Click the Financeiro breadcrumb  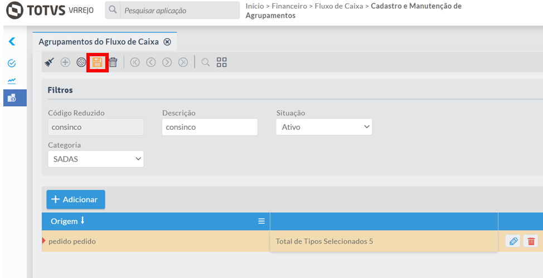click(x=289, y=6)
